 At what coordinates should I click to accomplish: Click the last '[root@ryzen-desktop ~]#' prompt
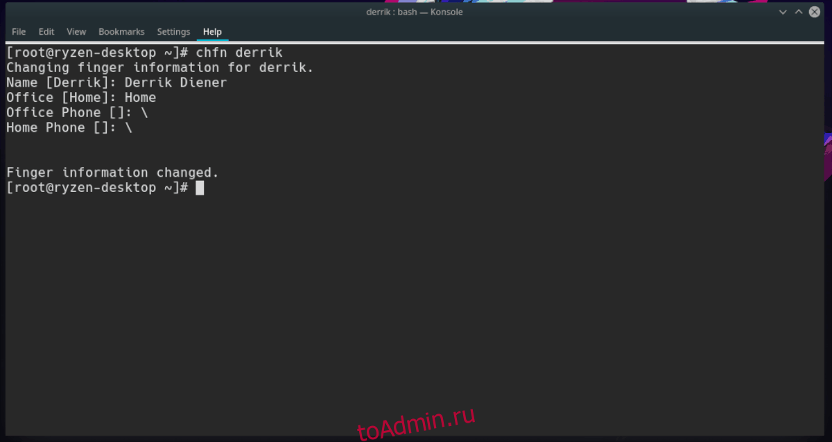coord(97,188)
